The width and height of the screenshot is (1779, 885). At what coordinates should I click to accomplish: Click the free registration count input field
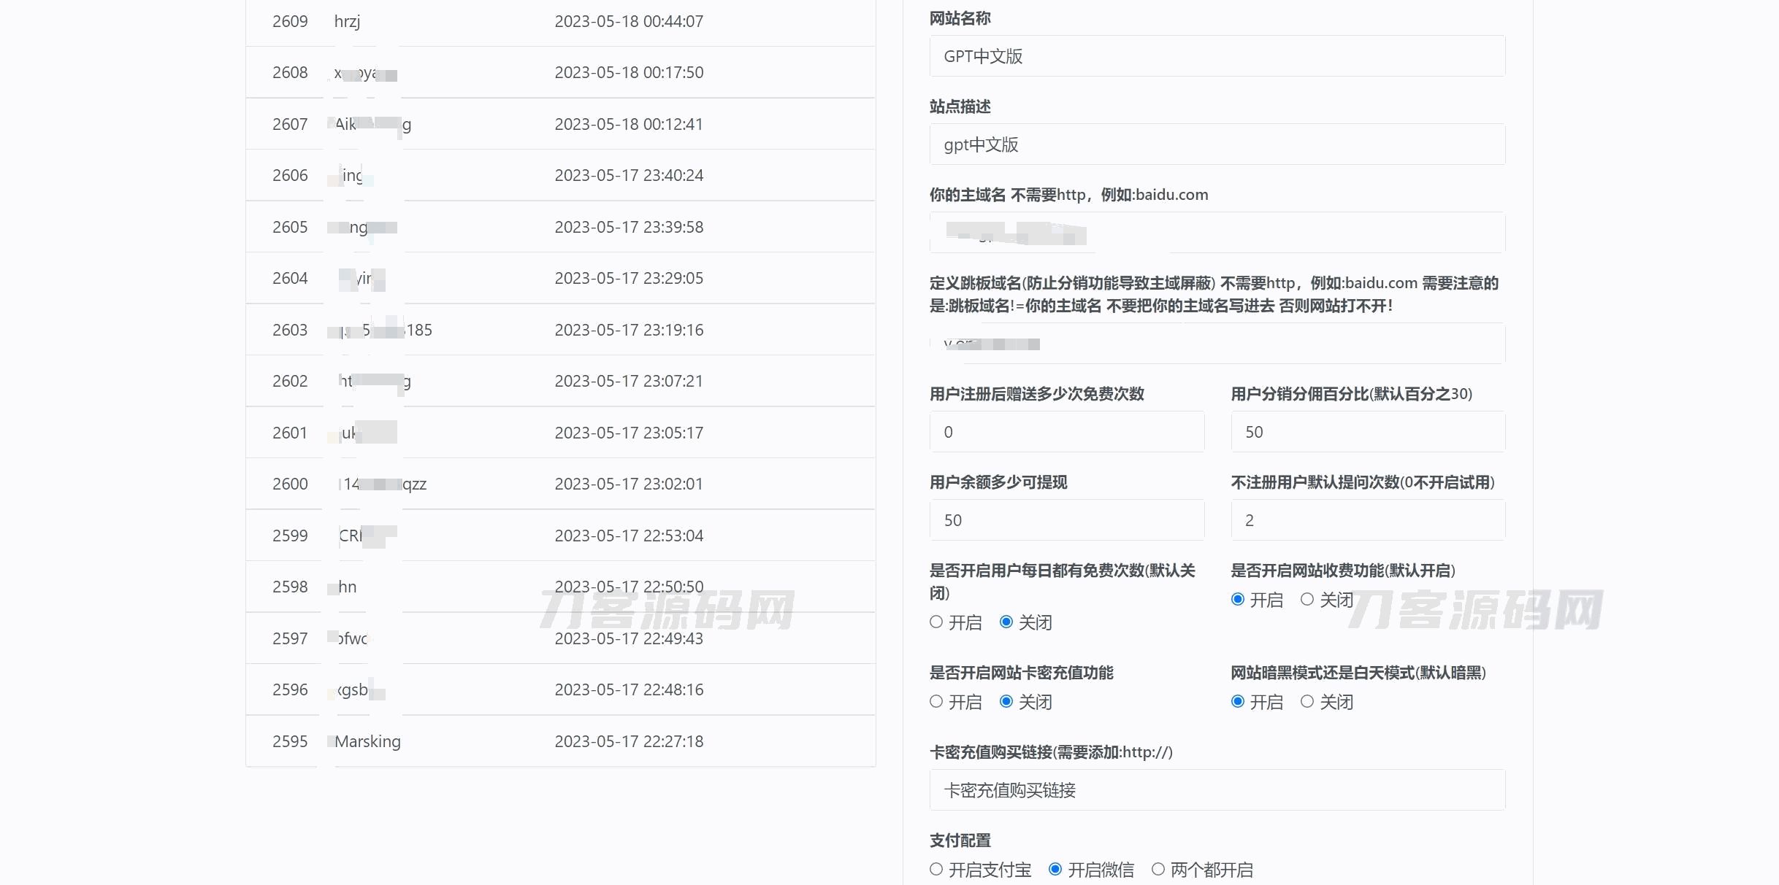[1066, 432]
